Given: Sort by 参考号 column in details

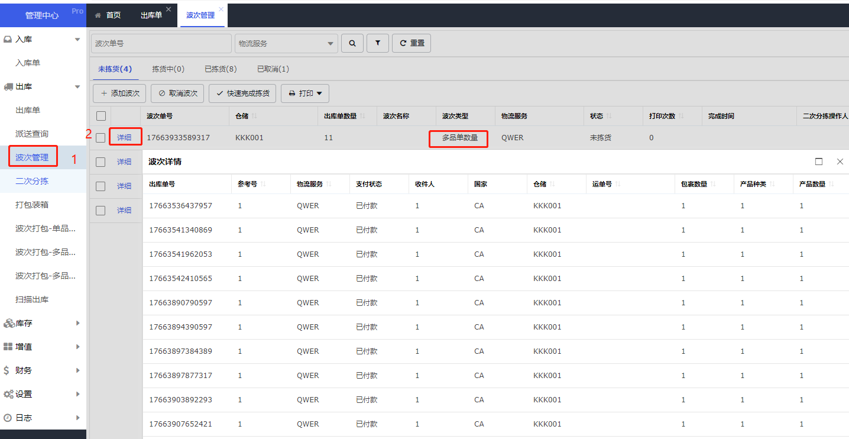Looking at the screenshot, I should coord(263,184).
